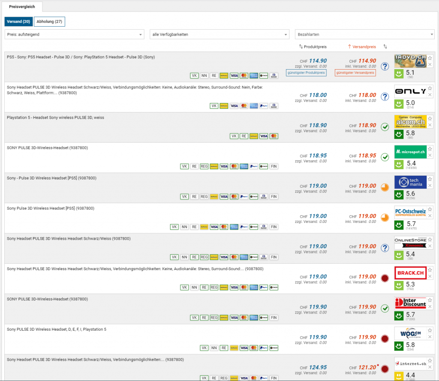The height and width of the screenshot is (381, 439).
Task: Click the 1ADVD.CH shop logo
Action: pyautogui.click(x=410, y=61)
